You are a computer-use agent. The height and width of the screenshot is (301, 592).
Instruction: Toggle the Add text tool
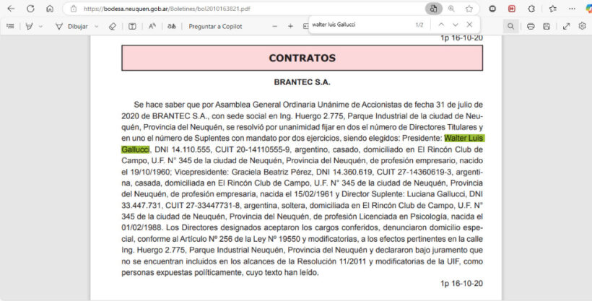pos(132,26)
